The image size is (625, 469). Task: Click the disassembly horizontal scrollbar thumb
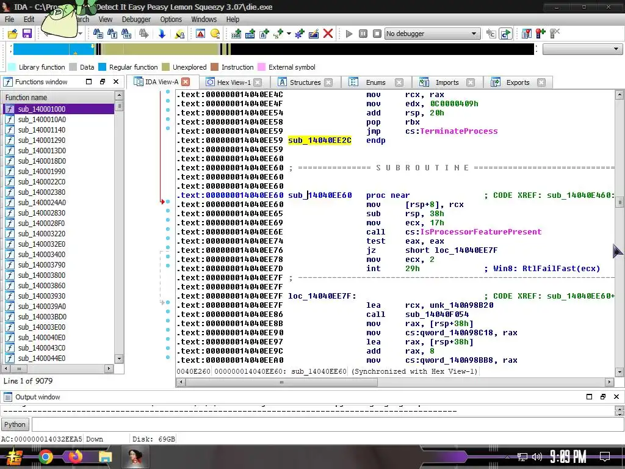[x=281, y=382]
